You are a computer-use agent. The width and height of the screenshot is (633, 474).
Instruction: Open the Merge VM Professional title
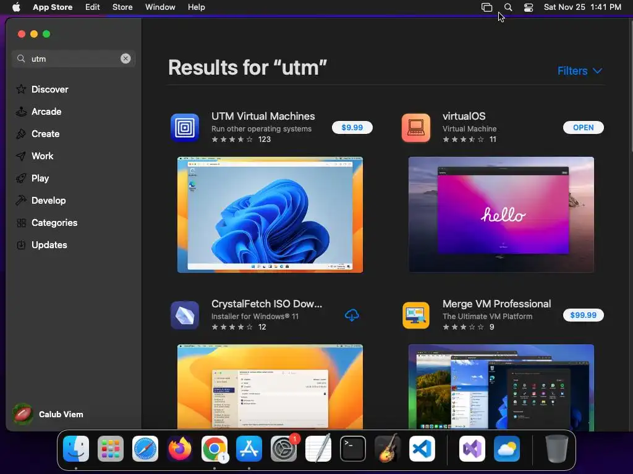click(496, 304)
